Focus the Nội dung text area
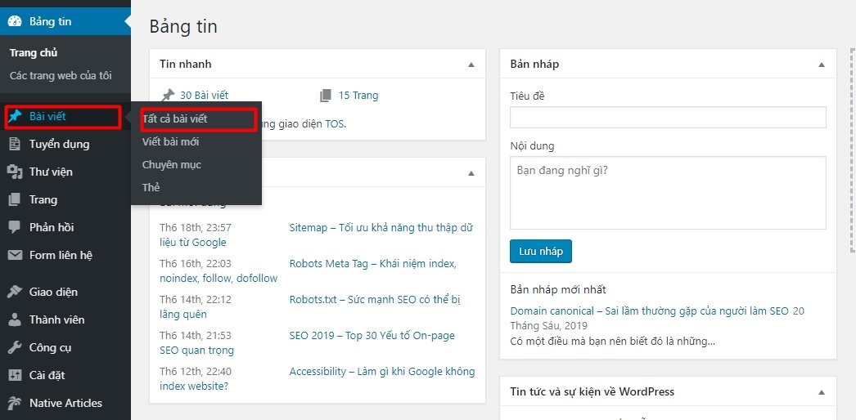Image resolution: width=856 pixels, height=420 pixels. [x=668, y=193]
